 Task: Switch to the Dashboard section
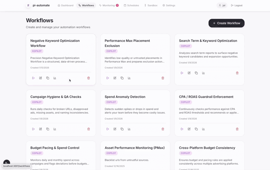pyautogui.click(x=65, y=5)
